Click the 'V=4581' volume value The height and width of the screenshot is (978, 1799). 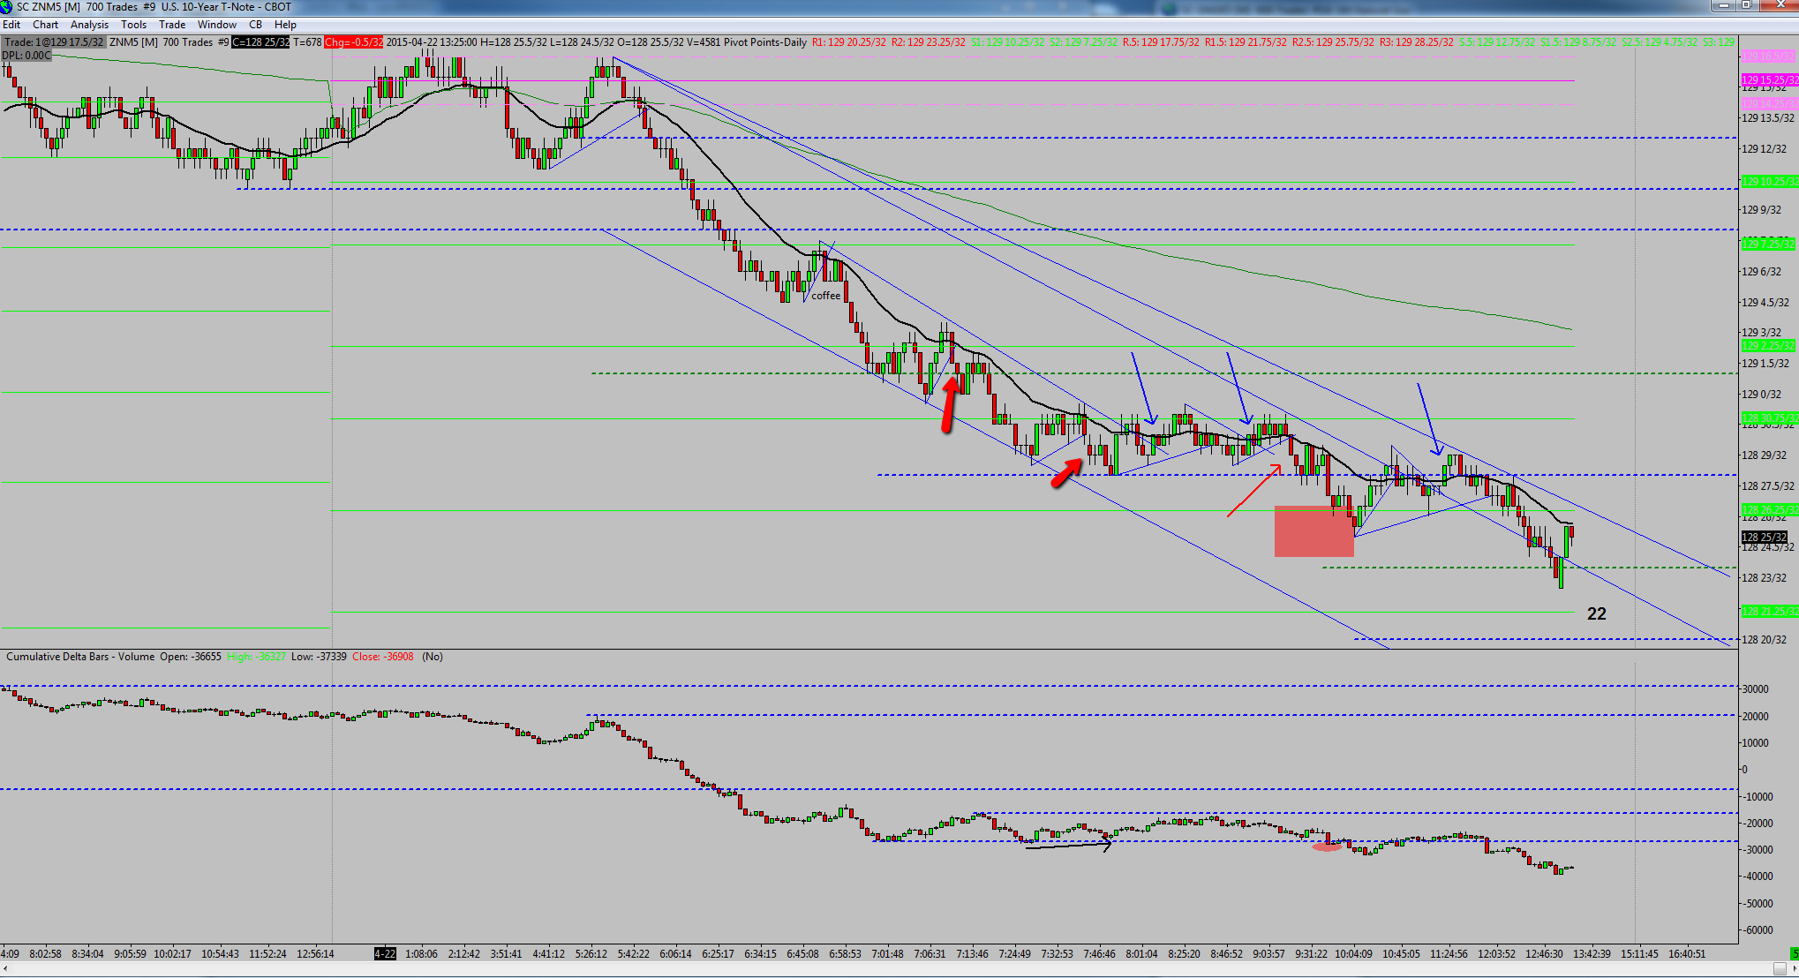(x=703, y=42)
